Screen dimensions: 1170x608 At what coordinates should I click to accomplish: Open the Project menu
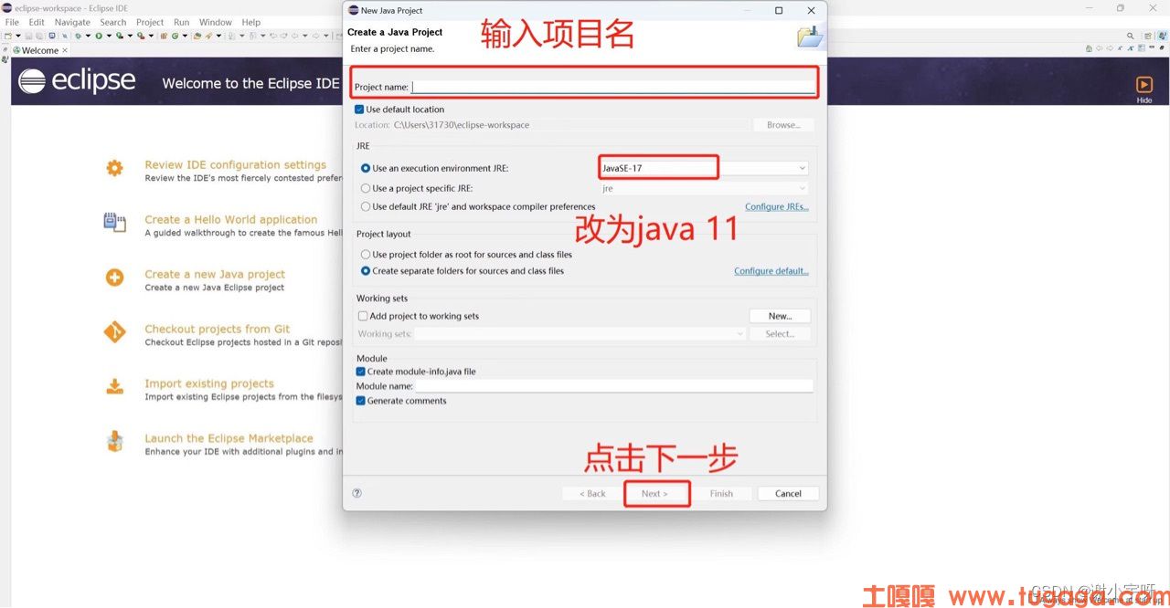click(150, 22)
